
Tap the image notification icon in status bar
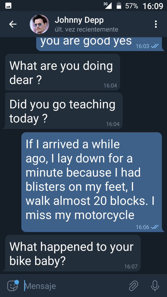point(9,6)
